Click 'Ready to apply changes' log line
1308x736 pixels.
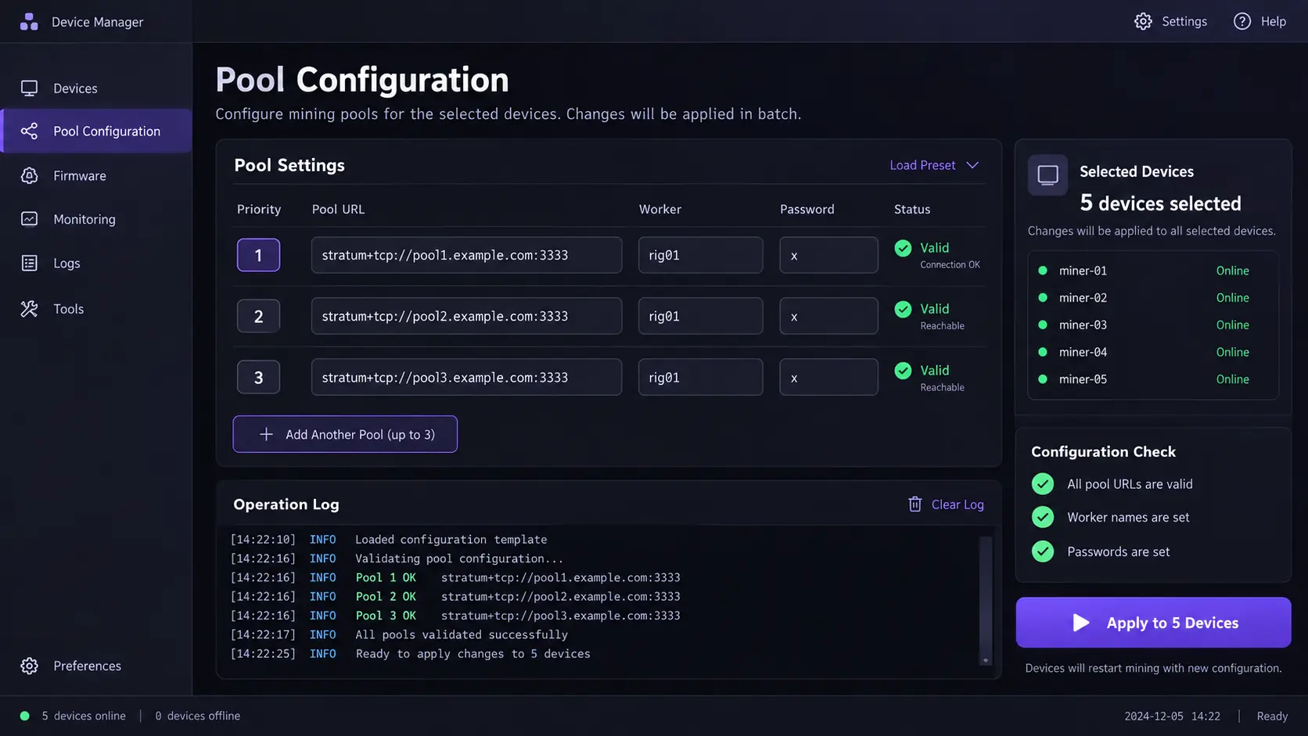point(473,654)
